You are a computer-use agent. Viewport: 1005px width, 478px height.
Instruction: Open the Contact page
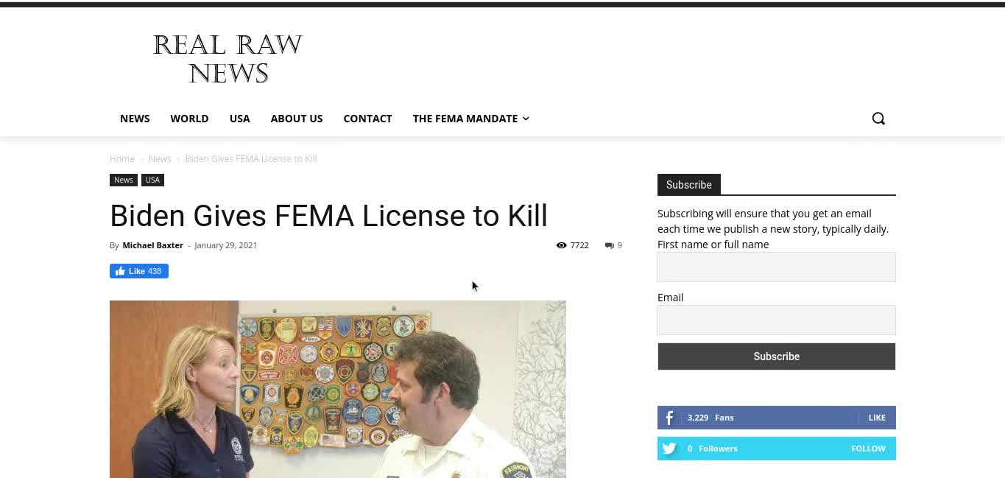click(x=367, y=119)
